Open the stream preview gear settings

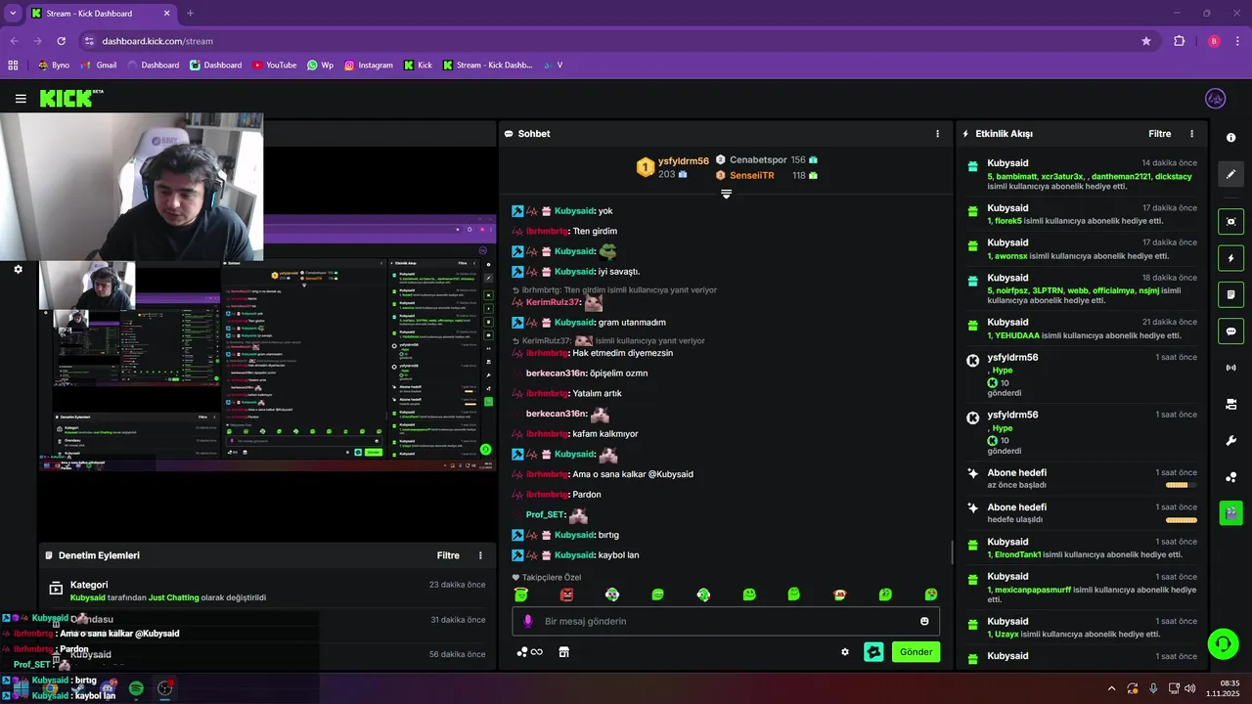(18, 269)
